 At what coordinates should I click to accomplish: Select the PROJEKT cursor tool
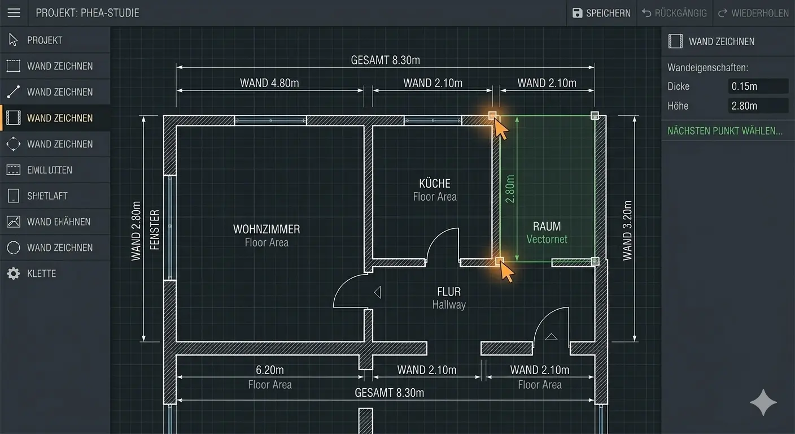(55, 40)
